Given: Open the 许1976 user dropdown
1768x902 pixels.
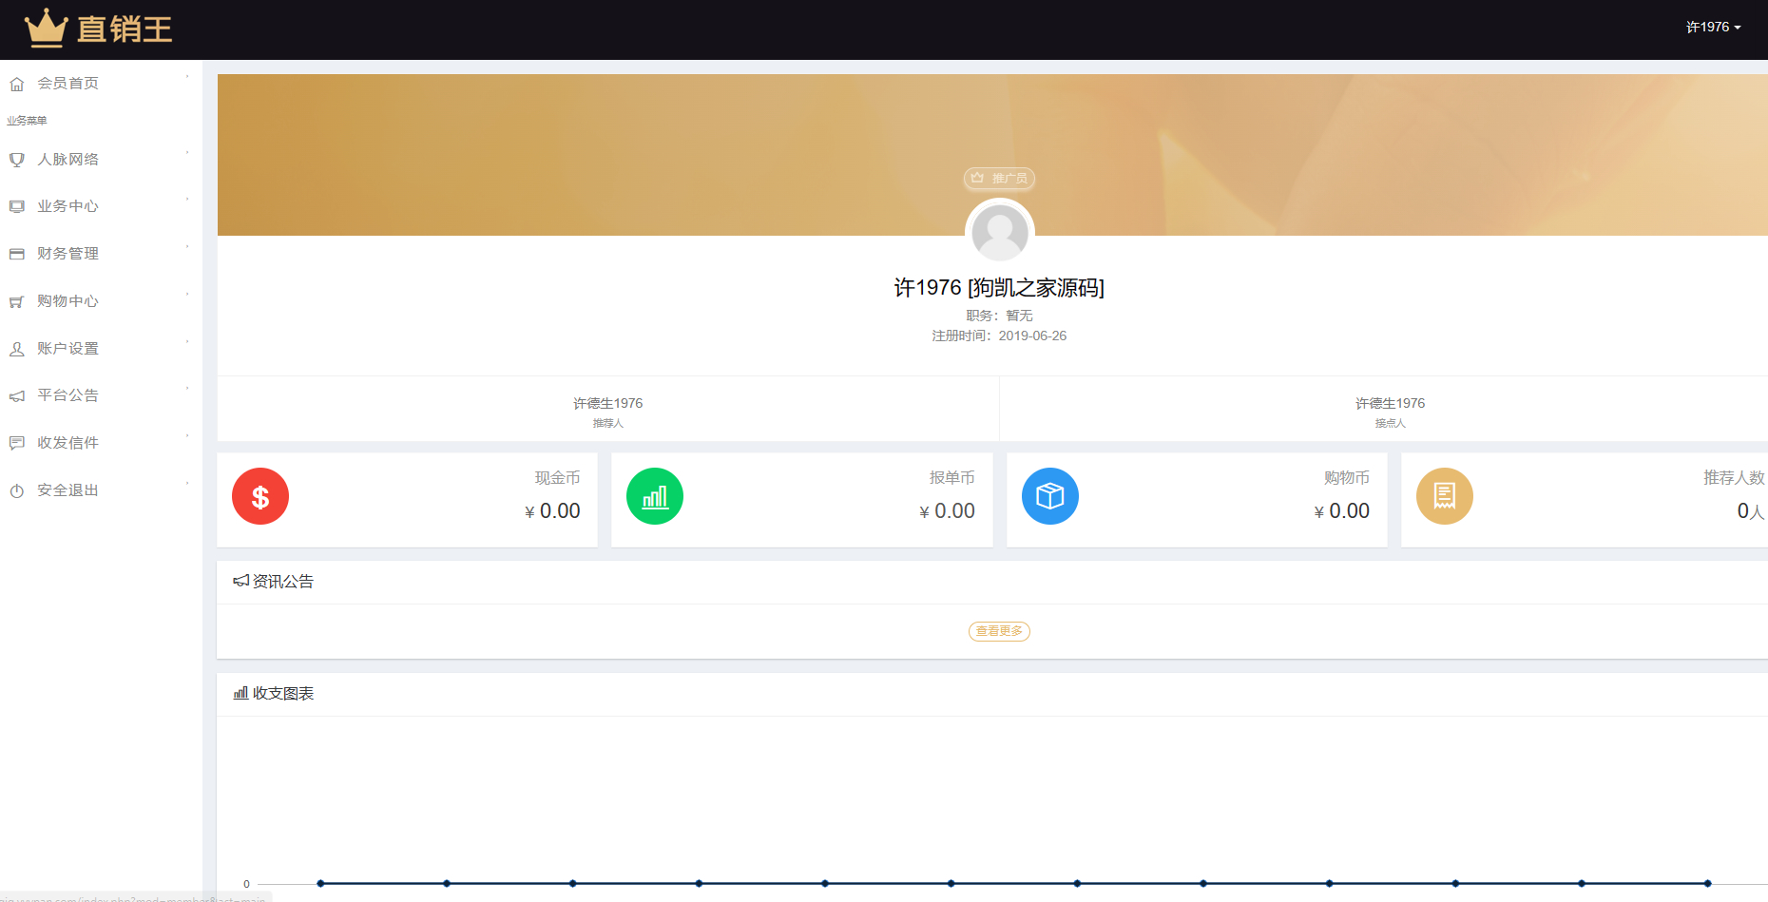Looking at the screenshot, I should coord(1713,28).
